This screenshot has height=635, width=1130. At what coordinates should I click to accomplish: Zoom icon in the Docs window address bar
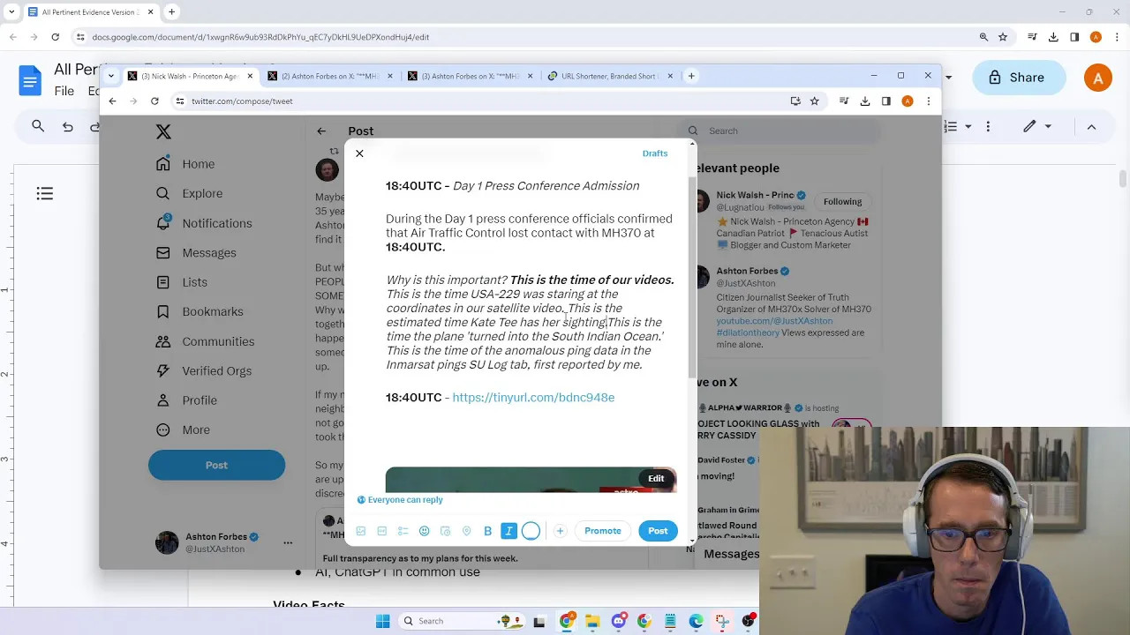click(983, 37)
